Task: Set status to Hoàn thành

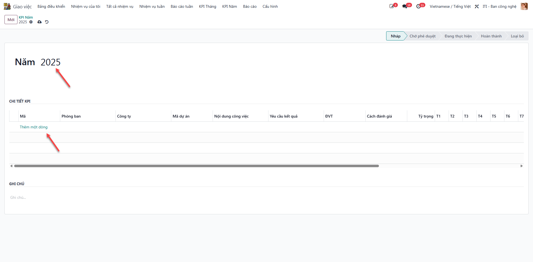Action: tap(491, 36)
